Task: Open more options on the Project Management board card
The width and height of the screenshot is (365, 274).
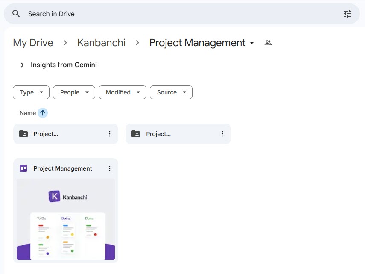Action: tap(110, 168)
